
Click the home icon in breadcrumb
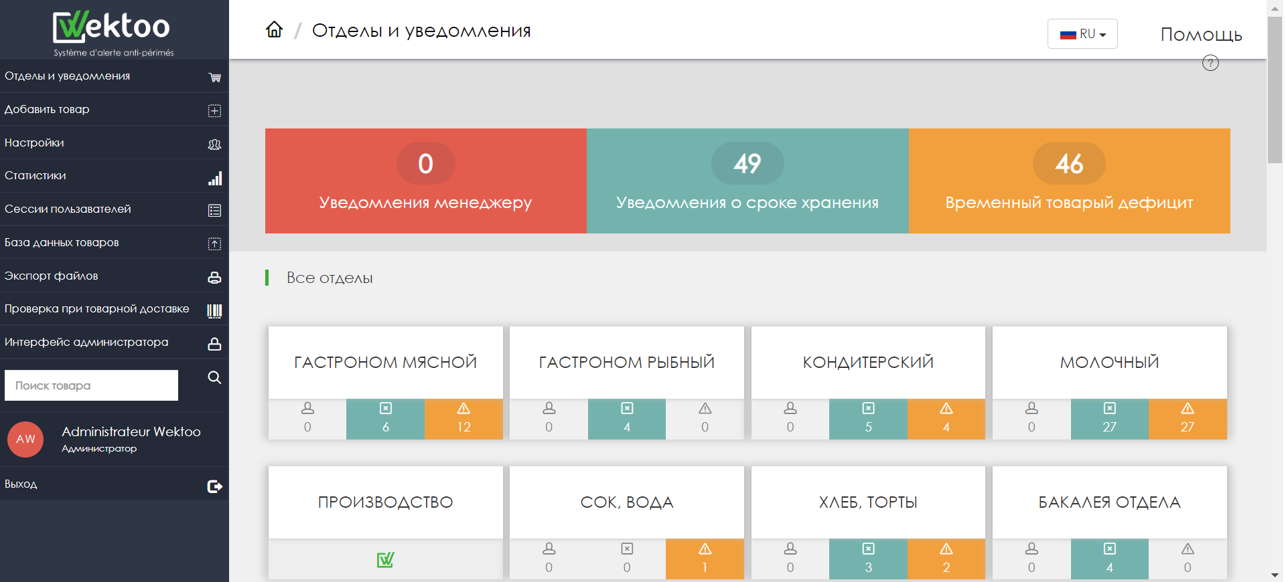point(274,30)
